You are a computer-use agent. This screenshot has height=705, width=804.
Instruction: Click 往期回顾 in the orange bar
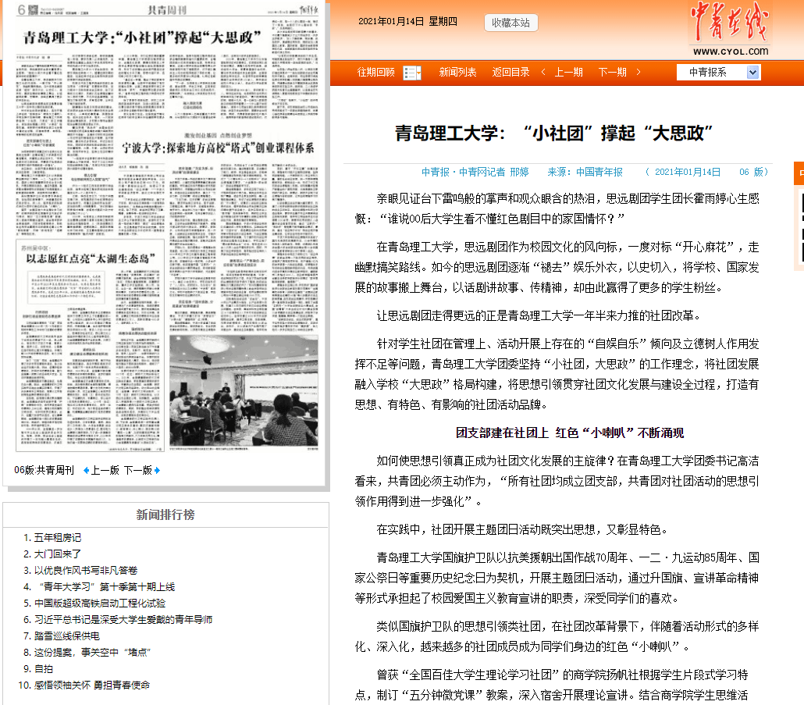coord(376,72)
